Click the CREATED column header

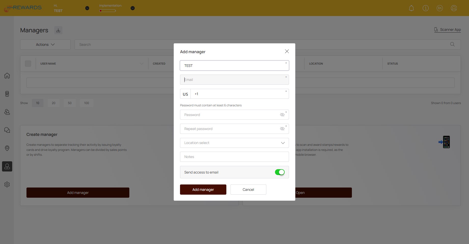click(x=159, y=64)
